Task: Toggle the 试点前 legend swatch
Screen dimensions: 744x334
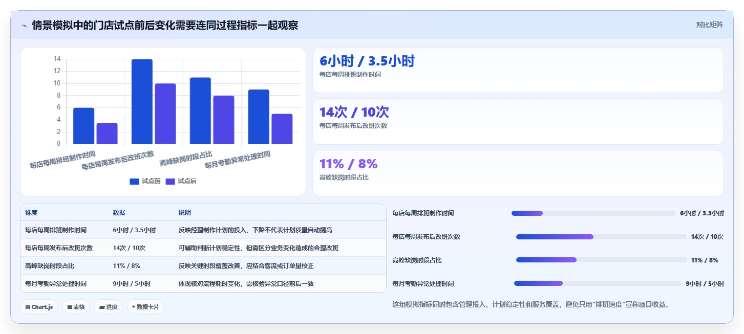Action: click(134, 181)
